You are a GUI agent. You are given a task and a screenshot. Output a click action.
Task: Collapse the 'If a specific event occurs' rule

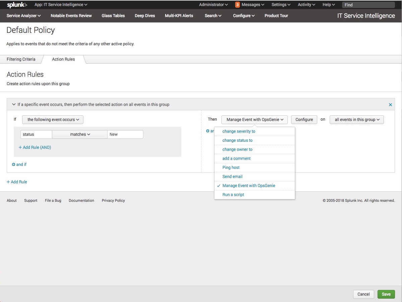coord(14,105)
